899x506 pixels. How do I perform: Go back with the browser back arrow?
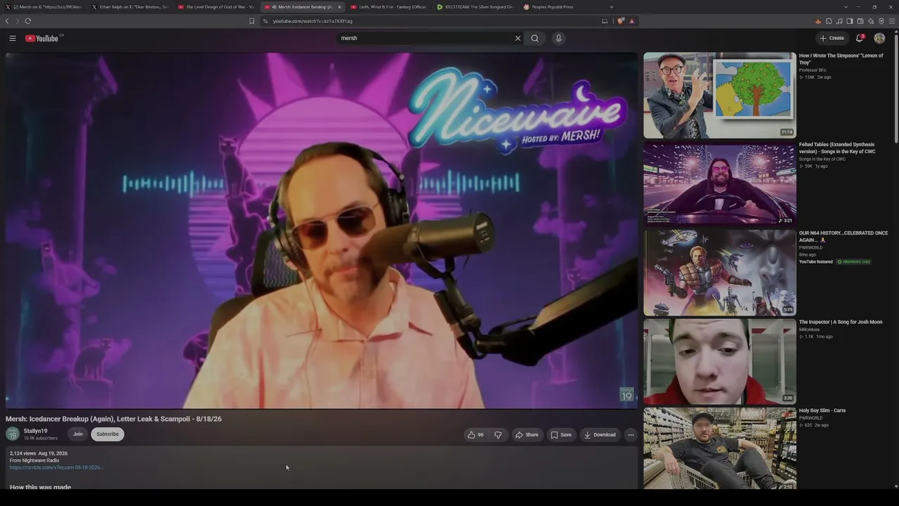tap(7, 21)
